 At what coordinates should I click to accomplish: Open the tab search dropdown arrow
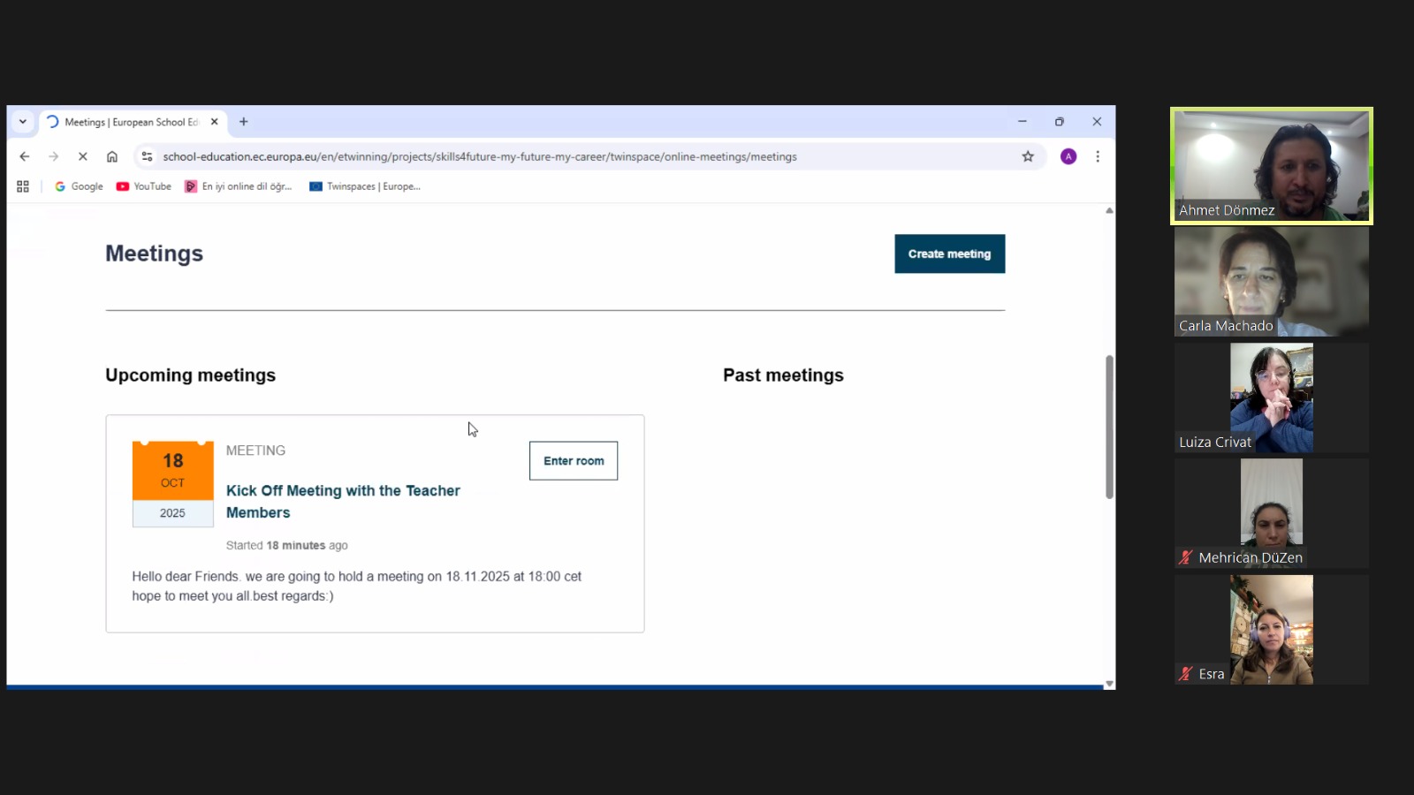[23, 122]
